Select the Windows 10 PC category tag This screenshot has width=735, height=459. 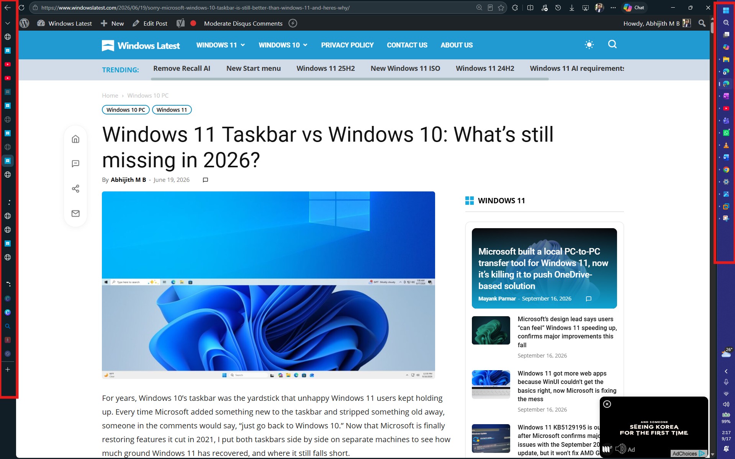point(126,110)
